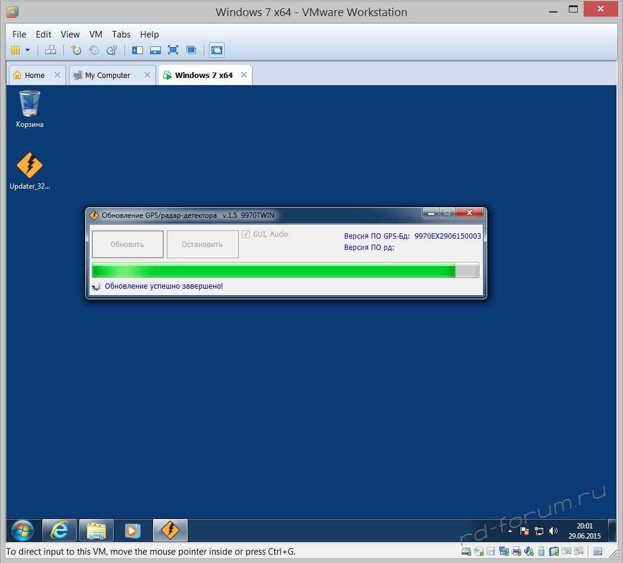Image resolution: width=623 pixels, height=563 pixels.
Task: Open the VM menu
Action: [96, 35]
